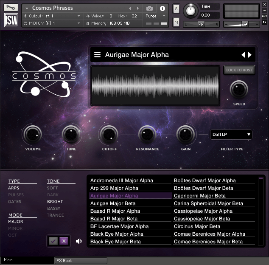This screenshot has width=269, height=265.
Task: Toggle ARPS type filter
Action: (x=14, y=188)
